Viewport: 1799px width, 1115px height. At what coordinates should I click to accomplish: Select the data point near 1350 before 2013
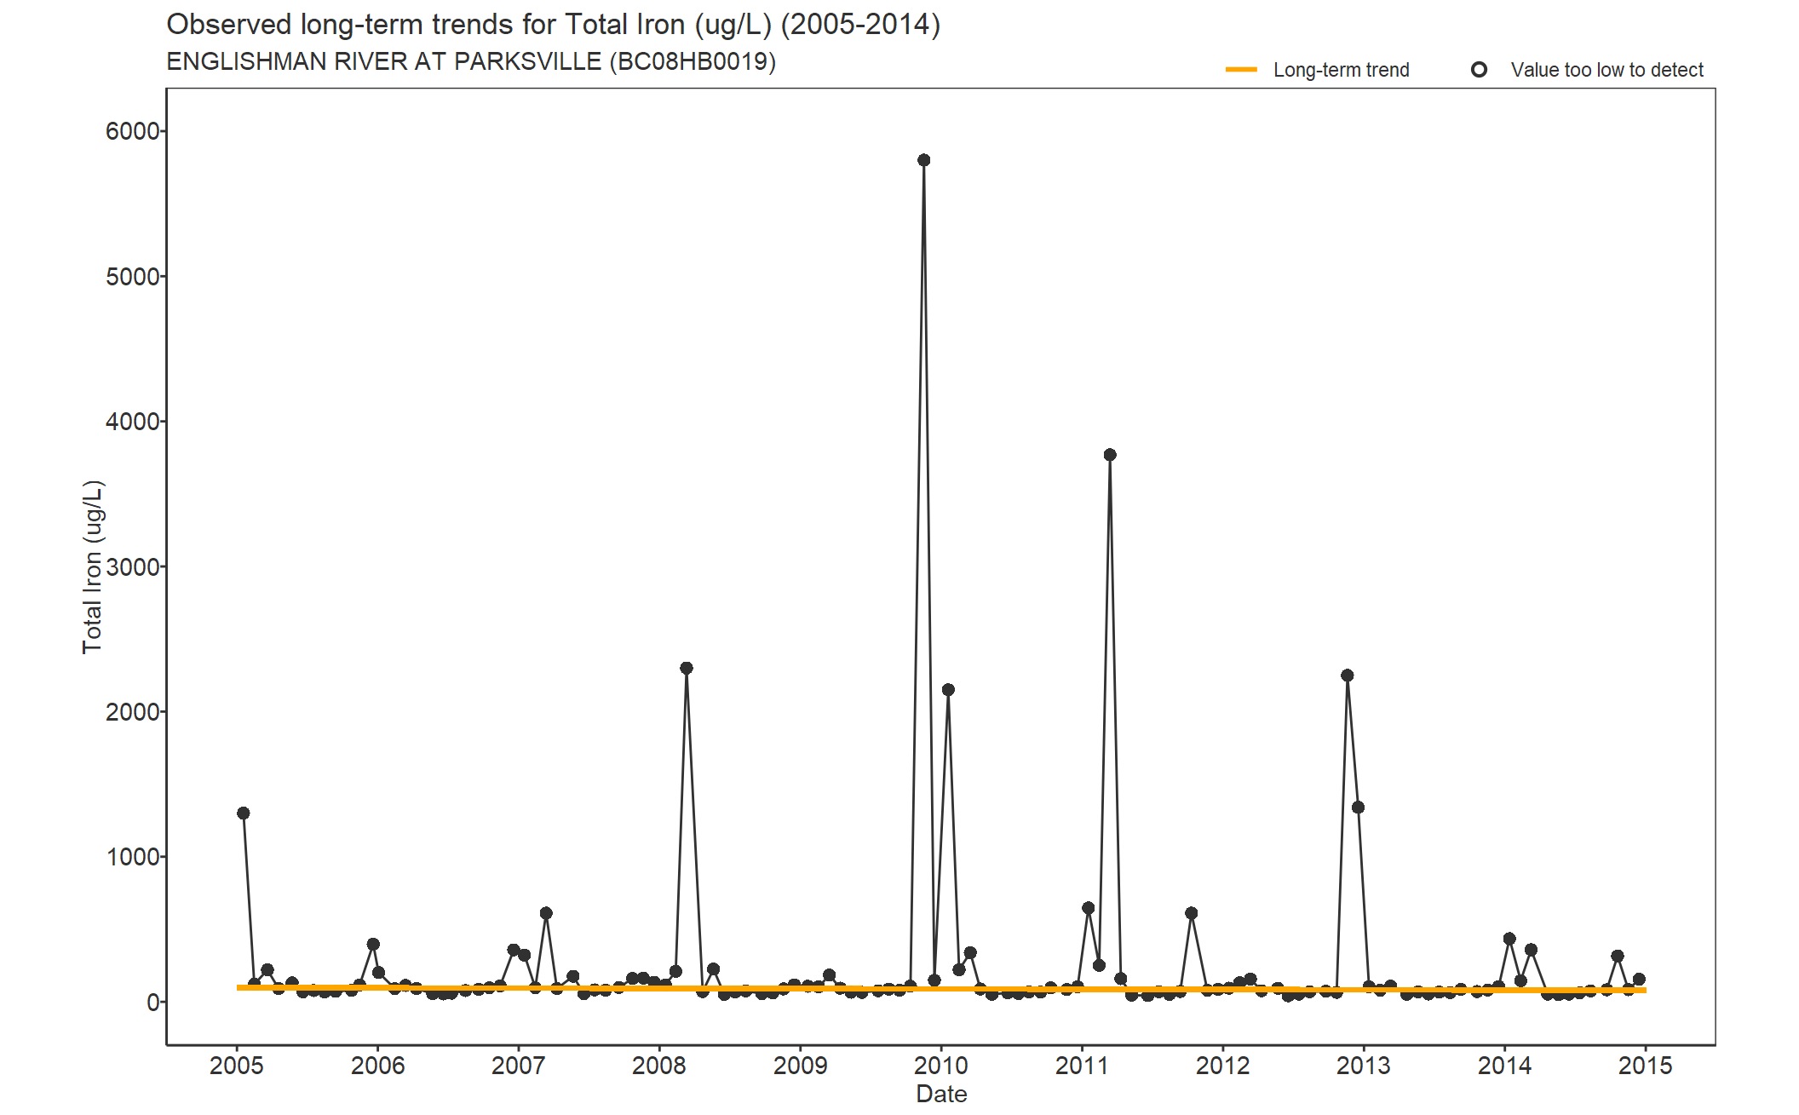[x=1358, y=808]
